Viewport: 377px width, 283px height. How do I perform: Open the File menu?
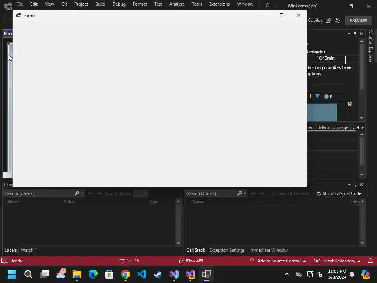20,4
